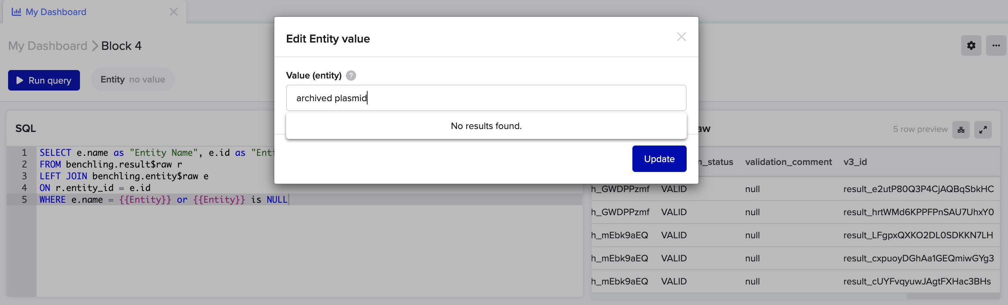Click the validation_comment column header

tap(788, 162)
